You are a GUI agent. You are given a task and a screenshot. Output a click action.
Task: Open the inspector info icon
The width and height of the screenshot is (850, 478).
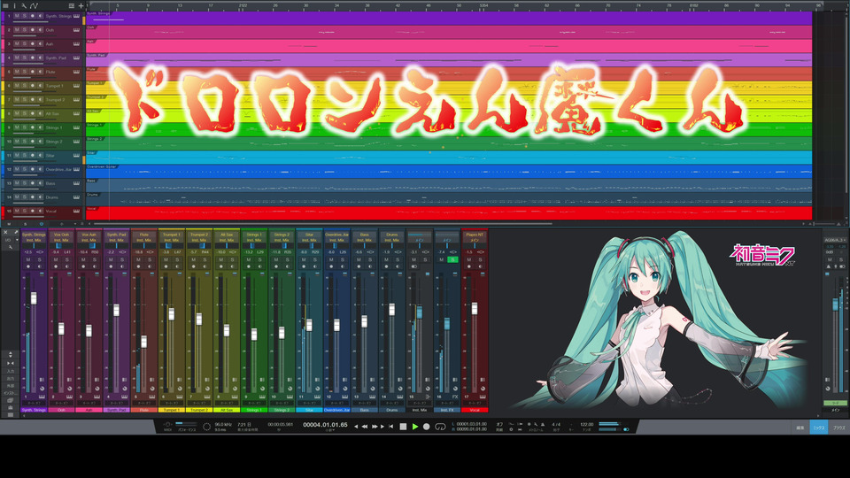pyautogui.click(x=15, y=6)
